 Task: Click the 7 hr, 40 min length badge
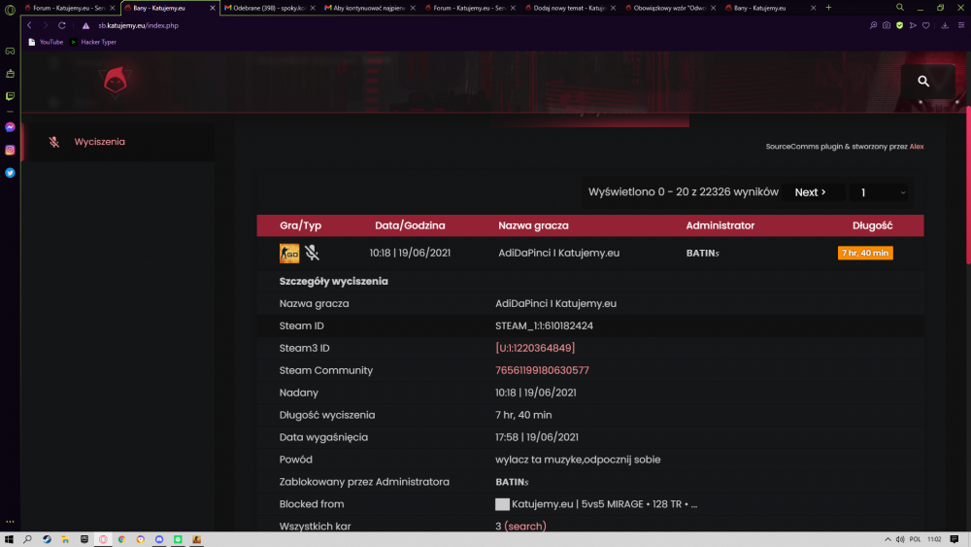point(865,253)
